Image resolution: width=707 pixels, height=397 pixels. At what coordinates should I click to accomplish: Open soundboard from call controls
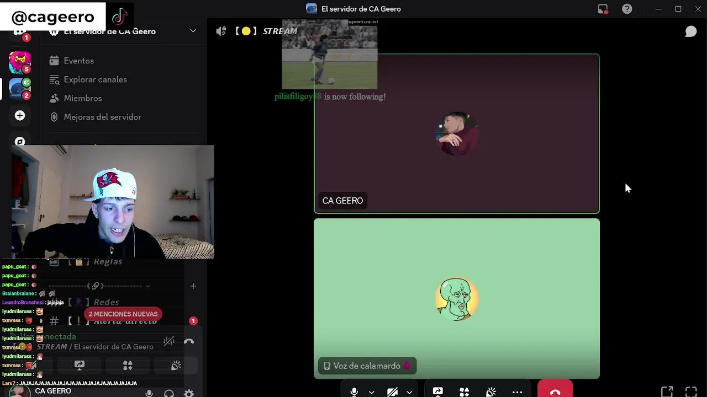(x=491, y=391)
